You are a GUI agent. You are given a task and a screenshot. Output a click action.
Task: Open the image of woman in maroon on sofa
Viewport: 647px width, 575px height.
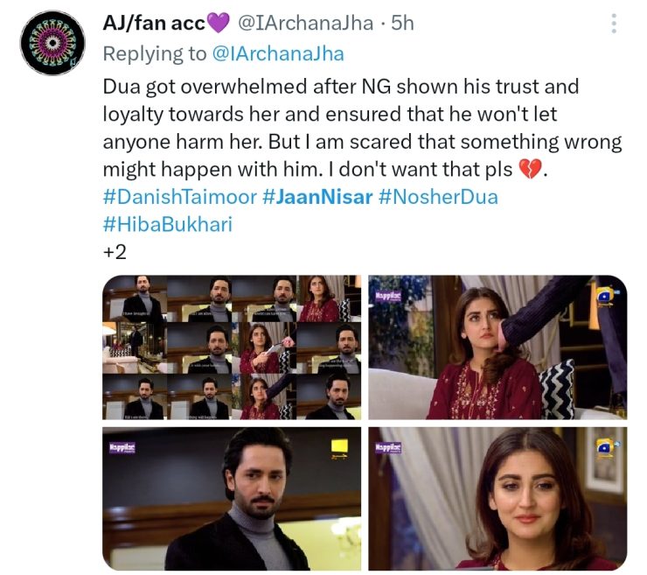tap(497, 347)
